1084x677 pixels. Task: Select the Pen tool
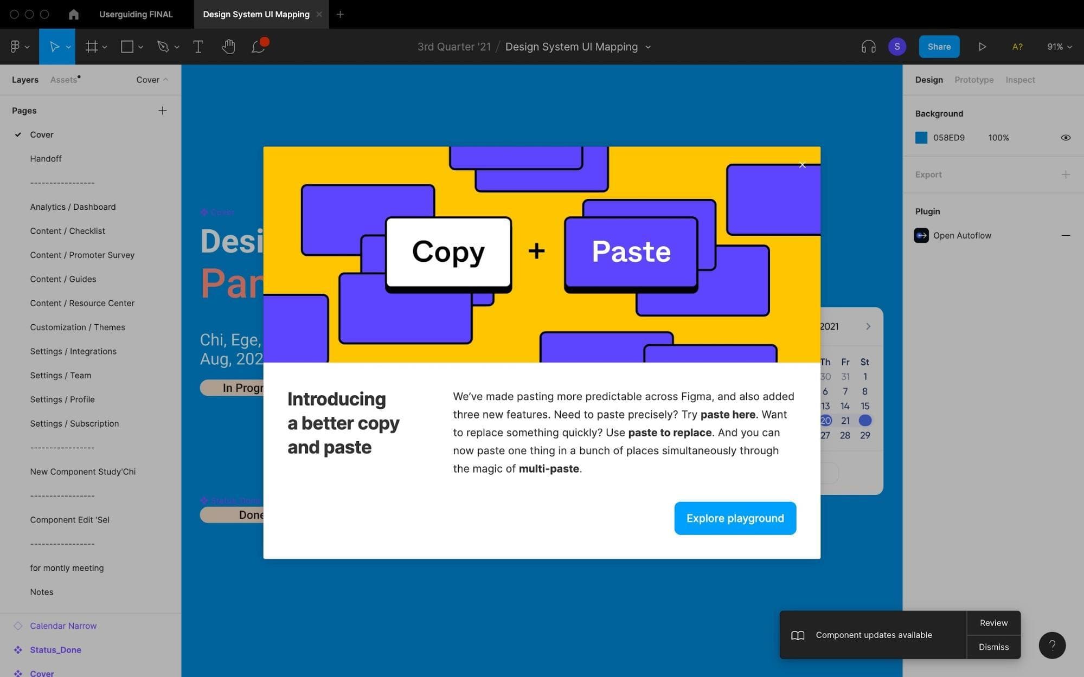pyautogui.click(x=163, y=47)
